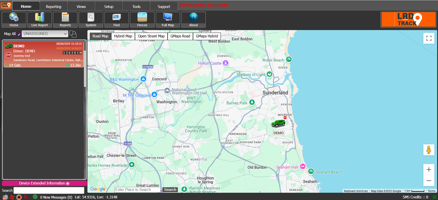
Task: Select the Hybrid Map layer button
Action: [123, 36]
